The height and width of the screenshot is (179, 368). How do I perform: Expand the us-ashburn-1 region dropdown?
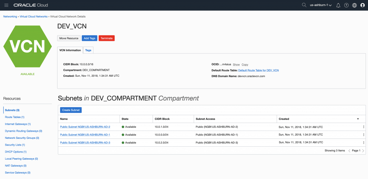pyautogui.click(x=321, y=5)
